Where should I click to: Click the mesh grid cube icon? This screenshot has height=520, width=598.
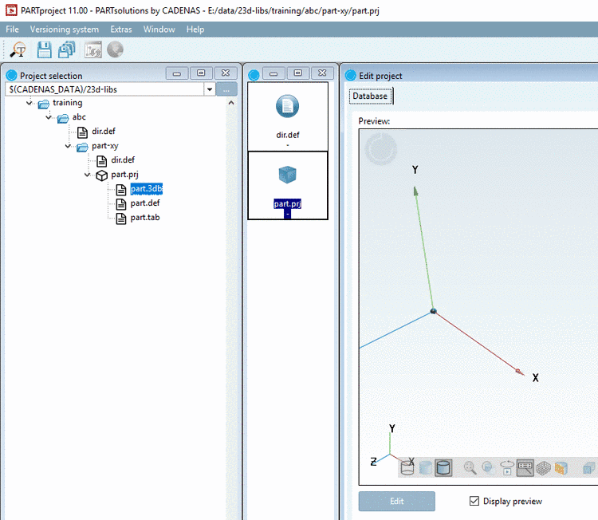point(543,467)
